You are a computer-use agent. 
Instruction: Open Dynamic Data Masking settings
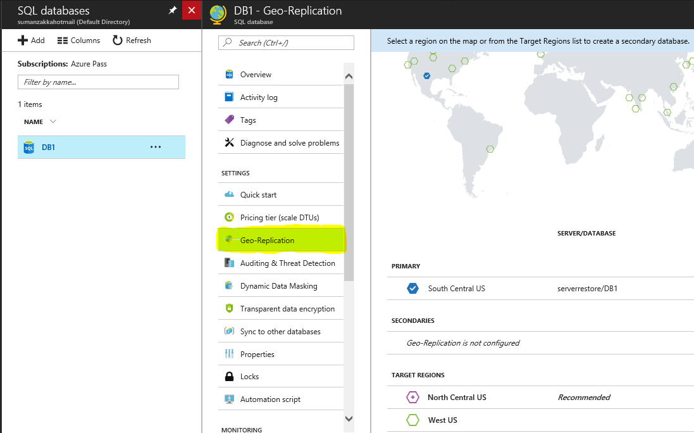point(281,286)
